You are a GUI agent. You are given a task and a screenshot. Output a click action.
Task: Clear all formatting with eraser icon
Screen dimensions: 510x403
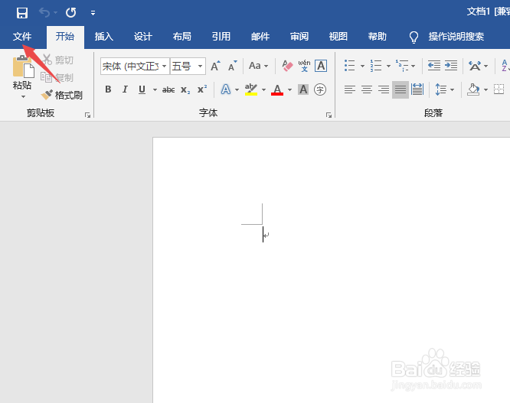287,66
